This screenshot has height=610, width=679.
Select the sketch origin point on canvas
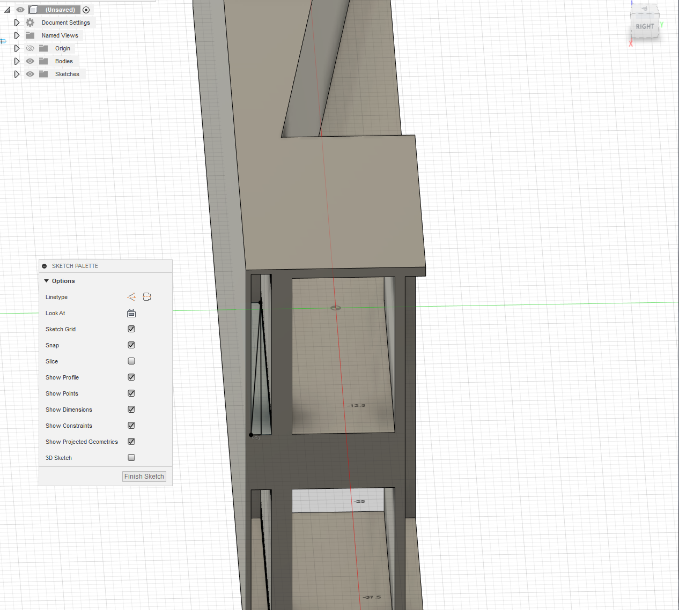(x=336, y=308)
